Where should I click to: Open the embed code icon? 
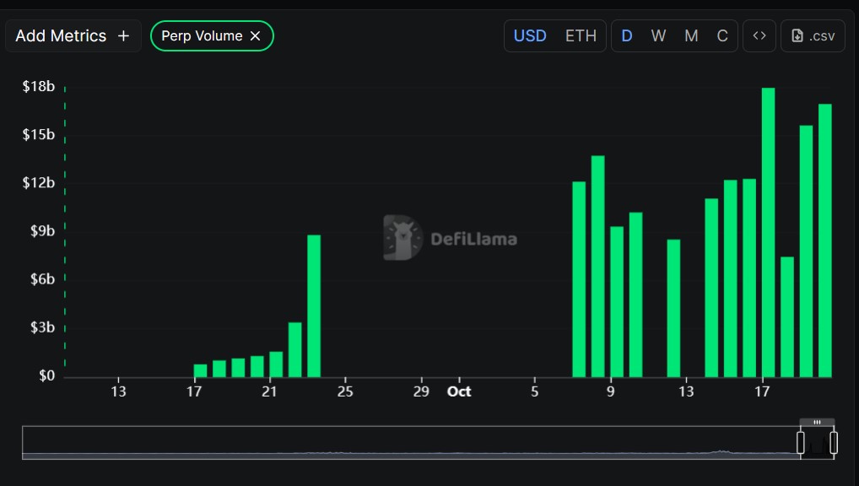pos(759,36)
